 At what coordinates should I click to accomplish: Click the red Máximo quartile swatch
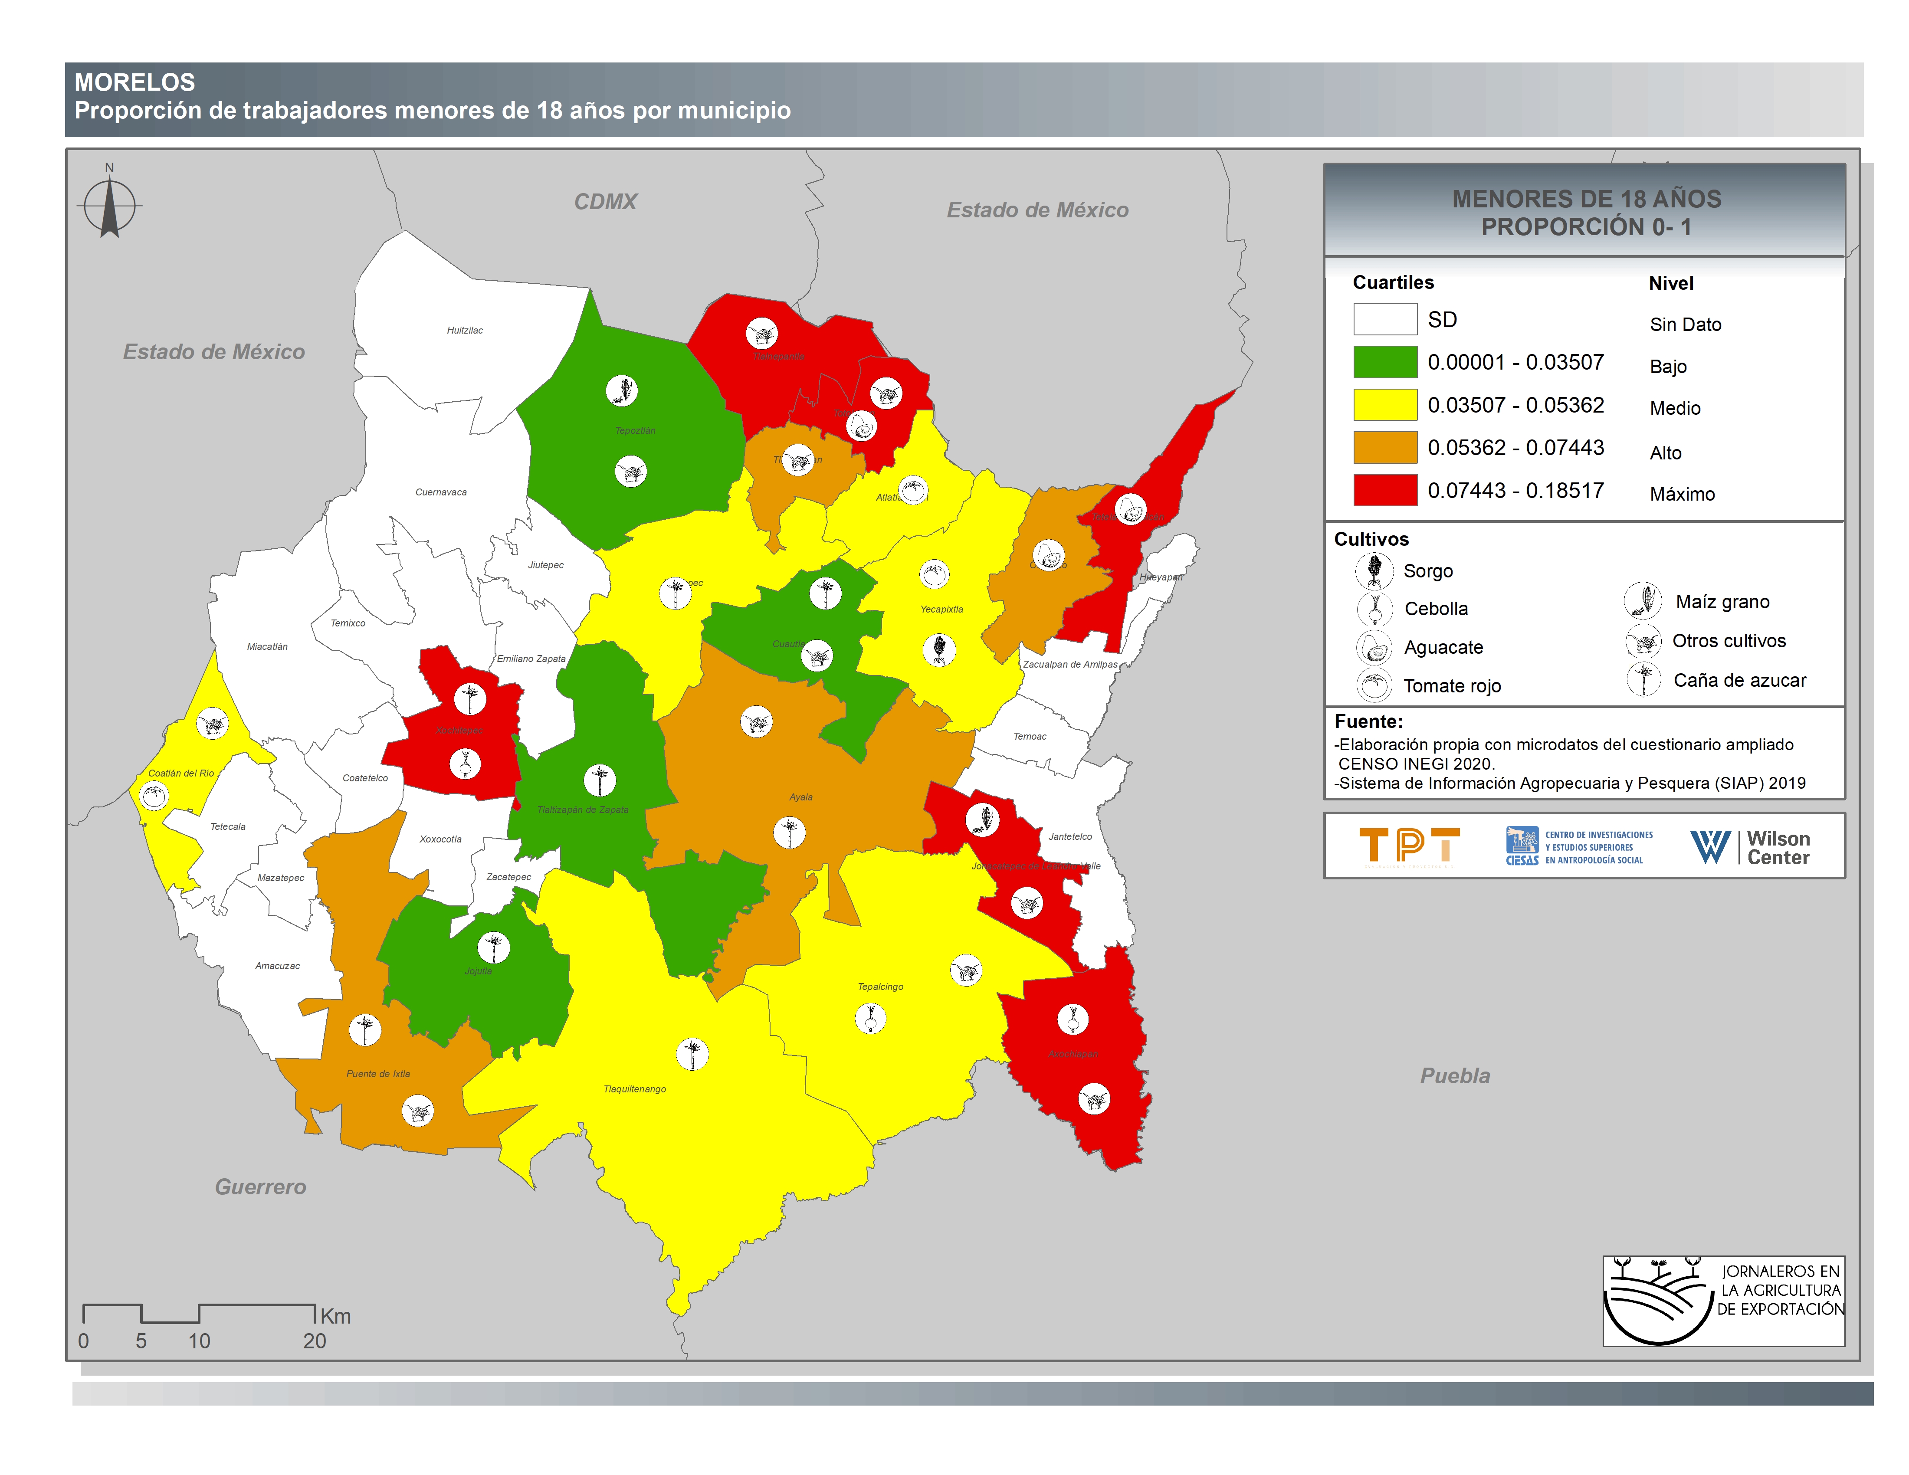(x=1384, y=490)
